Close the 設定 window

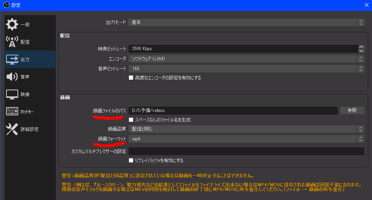367,5
